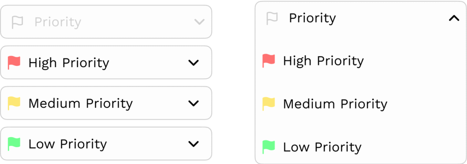Expand the High Priority selector chevron
467x164 pixels.
tap(193, 63)
